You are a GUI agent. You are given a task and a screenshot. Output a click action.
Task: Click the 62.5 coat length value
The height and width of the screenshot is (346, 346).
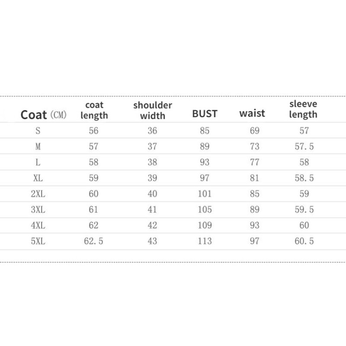pos(93,241)
